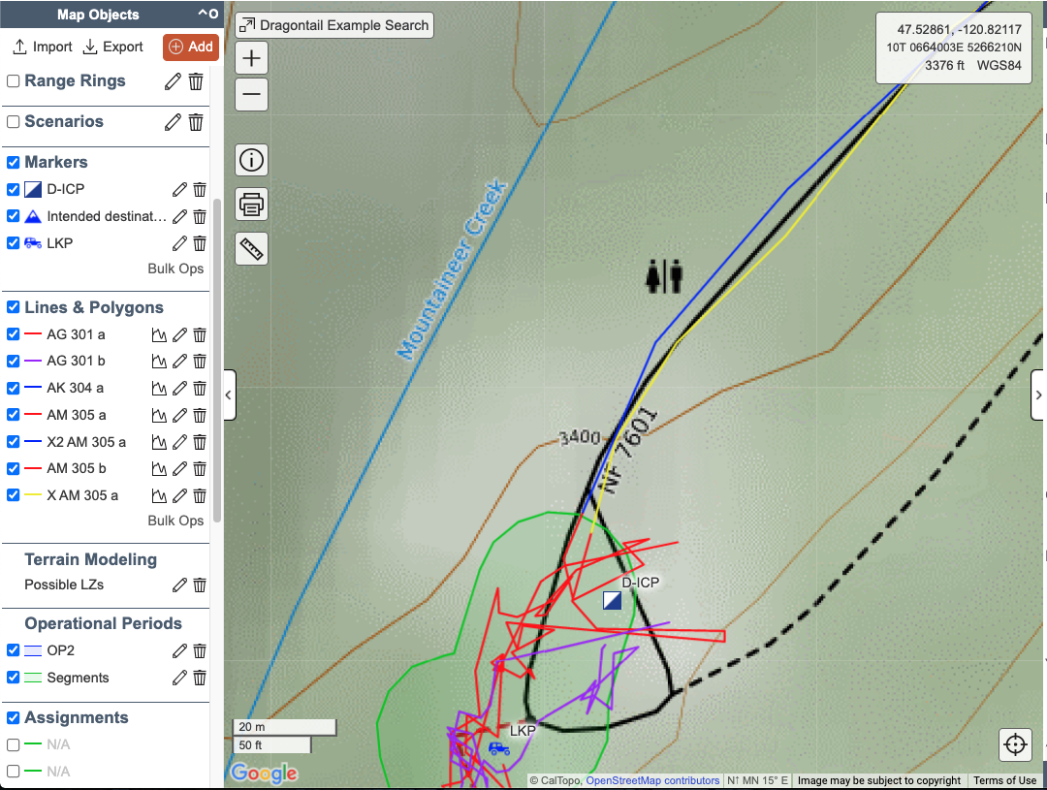This screenshot has width=1047, height=790.
Task: Click the LKP vehicle marker on map
Action: [499, 748]
